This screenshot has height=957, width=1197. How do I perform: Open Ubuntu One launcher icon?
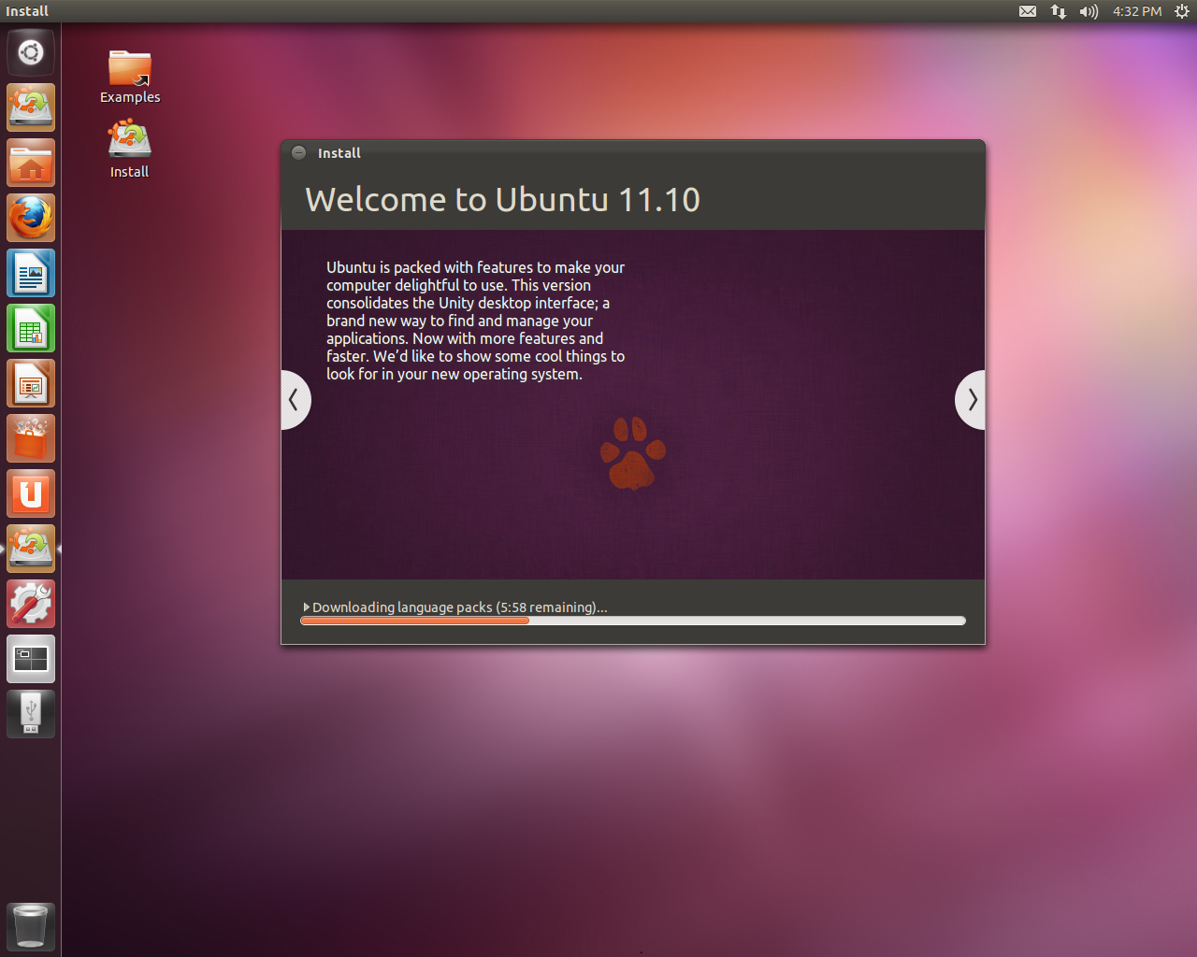click(31, 493)
